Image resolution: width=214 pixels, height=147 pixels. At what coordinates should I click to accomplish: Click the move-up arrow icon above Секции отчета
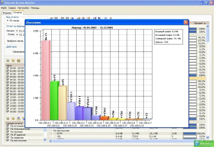coord(19,119)
